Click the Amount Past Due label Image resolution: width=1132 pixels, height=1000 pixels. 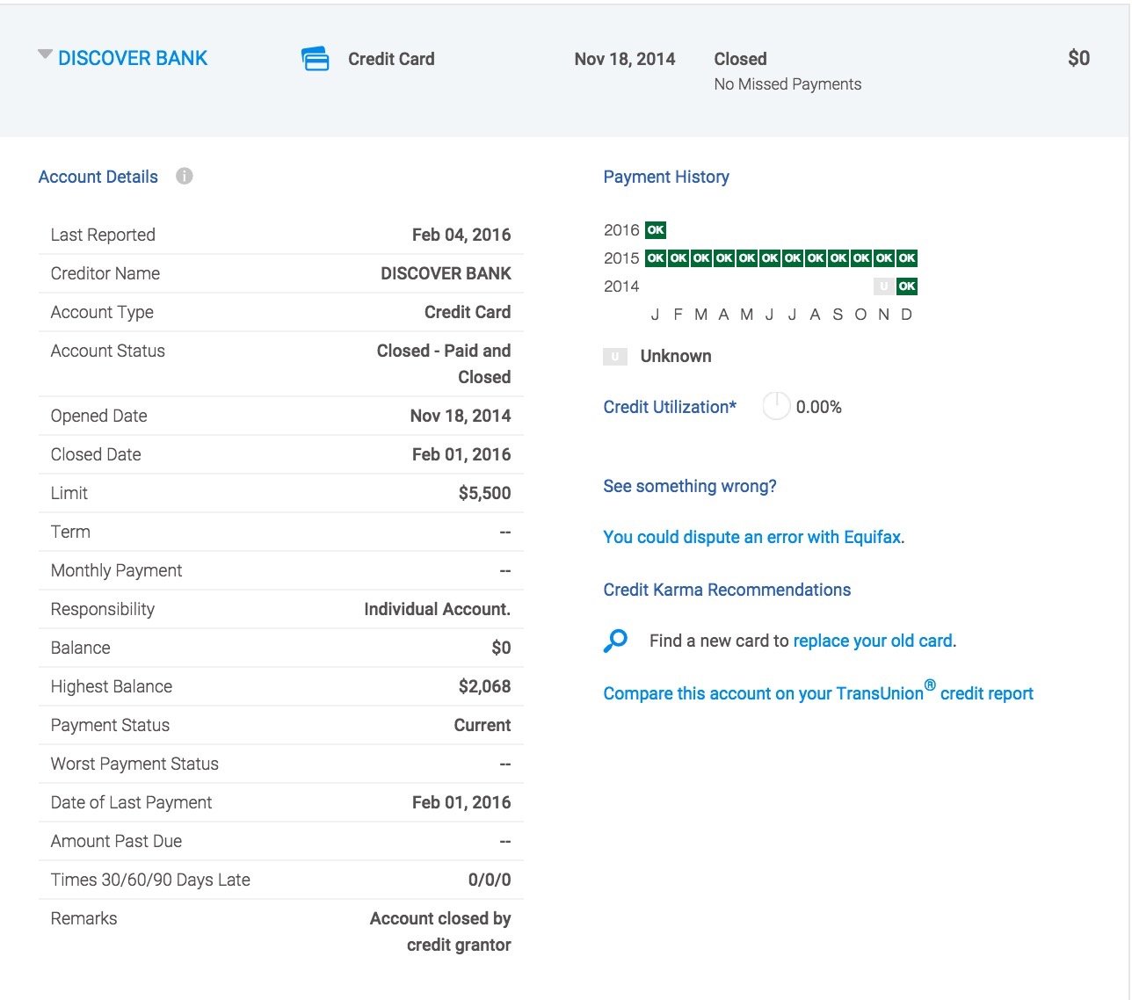(x=116, y=841)
